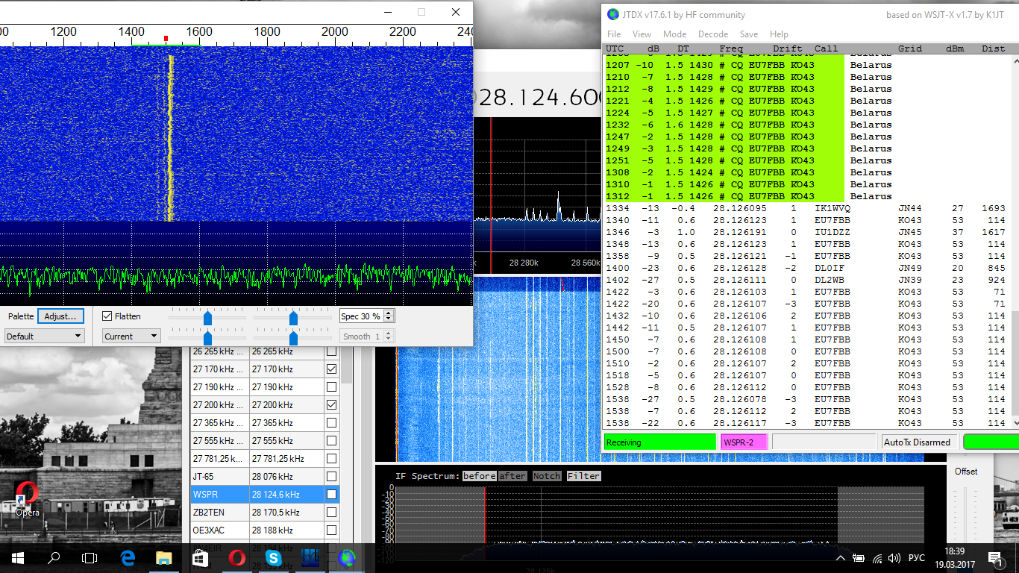Uncheck the 27 170 kHz row checkbox

point(331,369)
